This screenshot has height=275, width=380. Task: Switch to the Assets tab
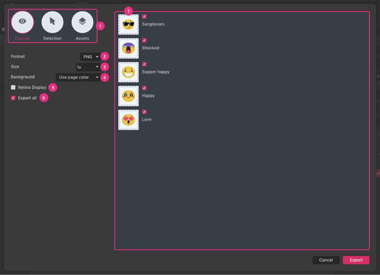(x=82, y=26)
